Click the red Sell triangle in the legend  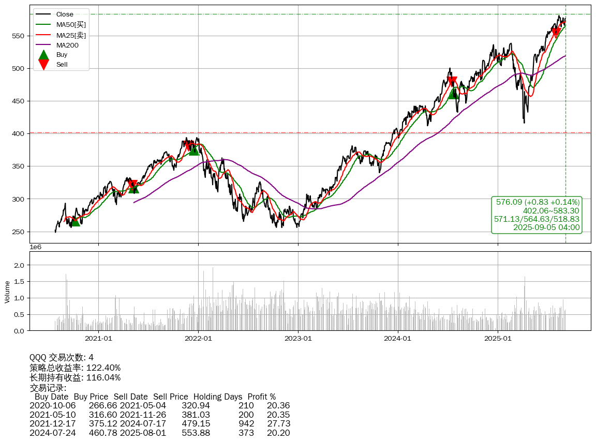click(44, 65)
